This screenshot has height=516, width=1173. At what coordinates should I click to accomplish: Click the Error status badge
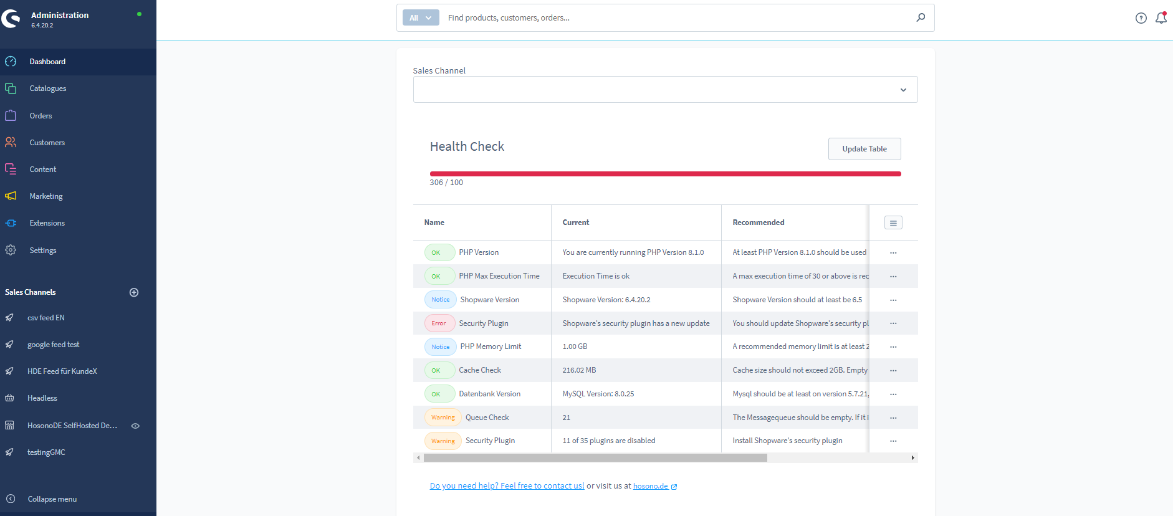coord(439,323)
